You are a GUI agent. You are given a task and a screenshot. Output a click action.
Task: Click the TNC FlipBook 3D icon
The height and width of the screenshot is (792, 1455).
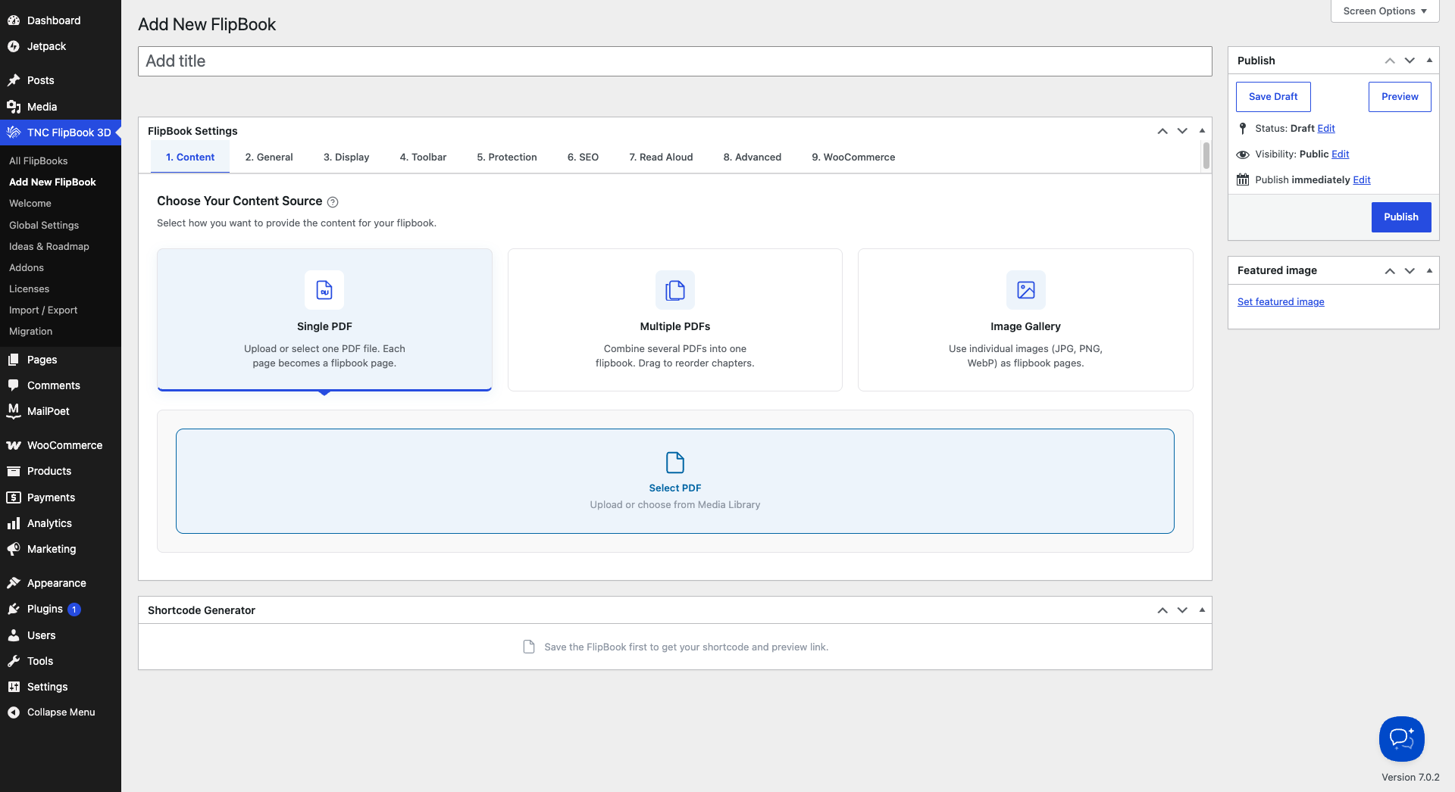(14, 133)
